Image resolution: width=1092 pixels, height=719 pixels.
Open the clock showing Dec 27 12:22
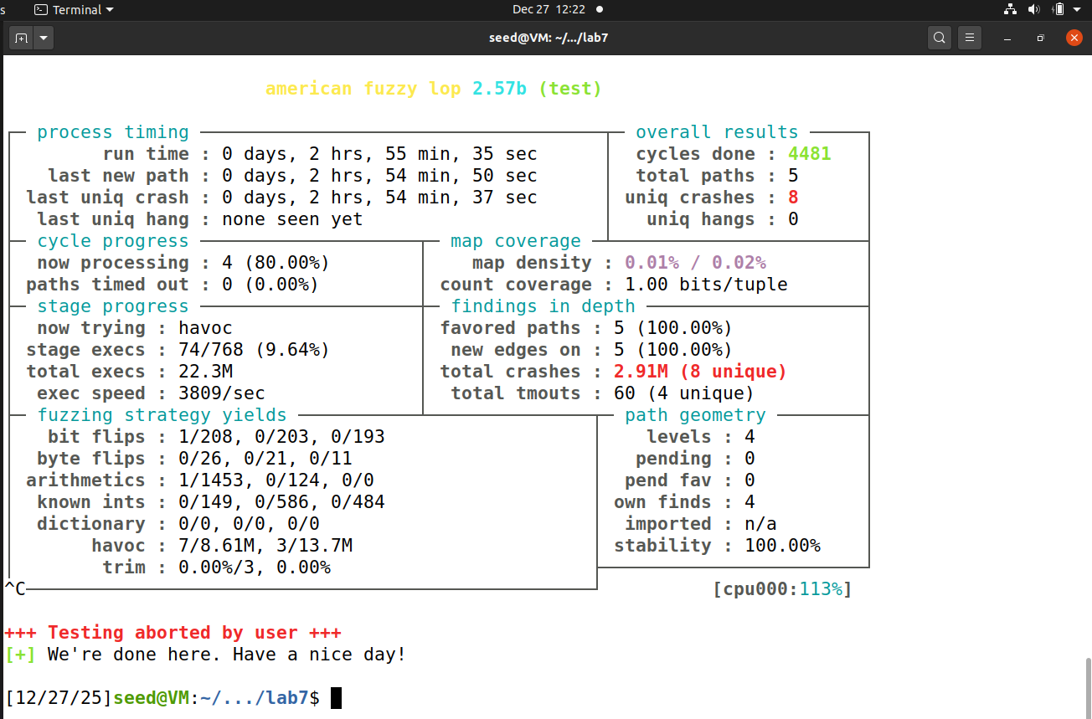click(x=549, y=10)
